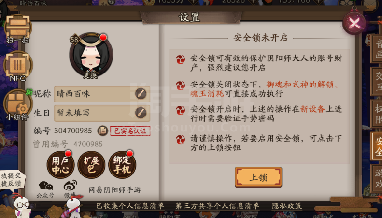Image resolution: width=382 pixels, height=218 pixels.
Task: Switch to the 安全 security tab
Action: point(376,146)
